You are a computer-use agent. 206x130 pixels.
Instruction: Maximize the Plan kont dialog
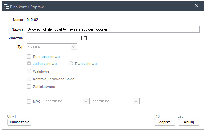coord(181,6)
